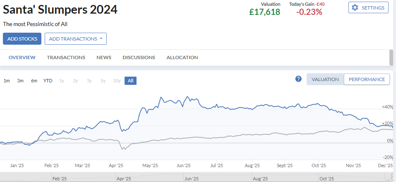Switch chart to Performance view
This screenshot has height=182, width=396.
coord(367,79)
